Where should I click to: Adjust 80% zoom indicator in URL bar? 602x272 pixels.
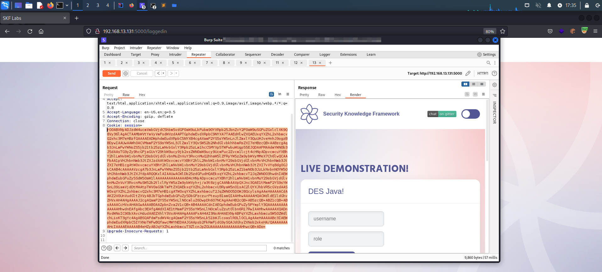(490, 31)
